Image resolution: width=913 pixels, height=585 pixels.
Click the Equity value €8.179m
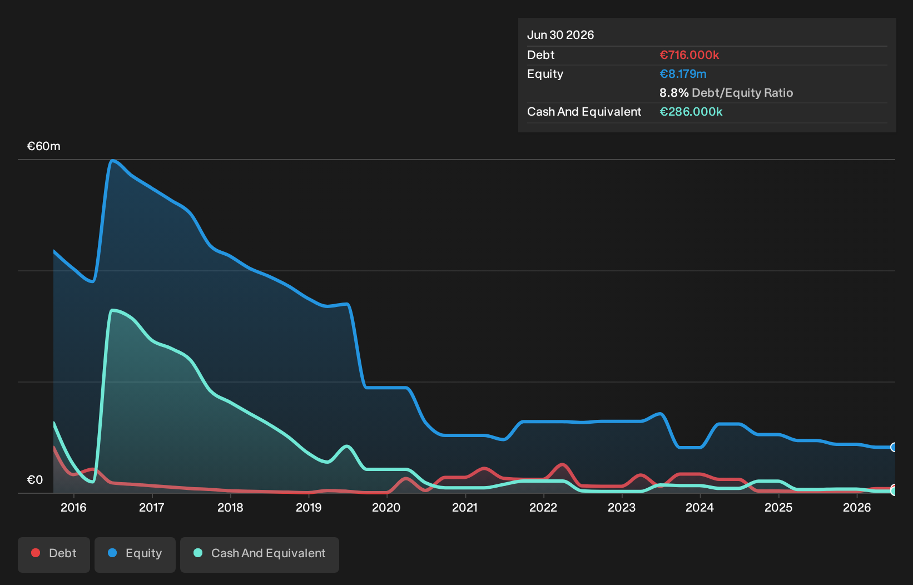coord(683,74)
